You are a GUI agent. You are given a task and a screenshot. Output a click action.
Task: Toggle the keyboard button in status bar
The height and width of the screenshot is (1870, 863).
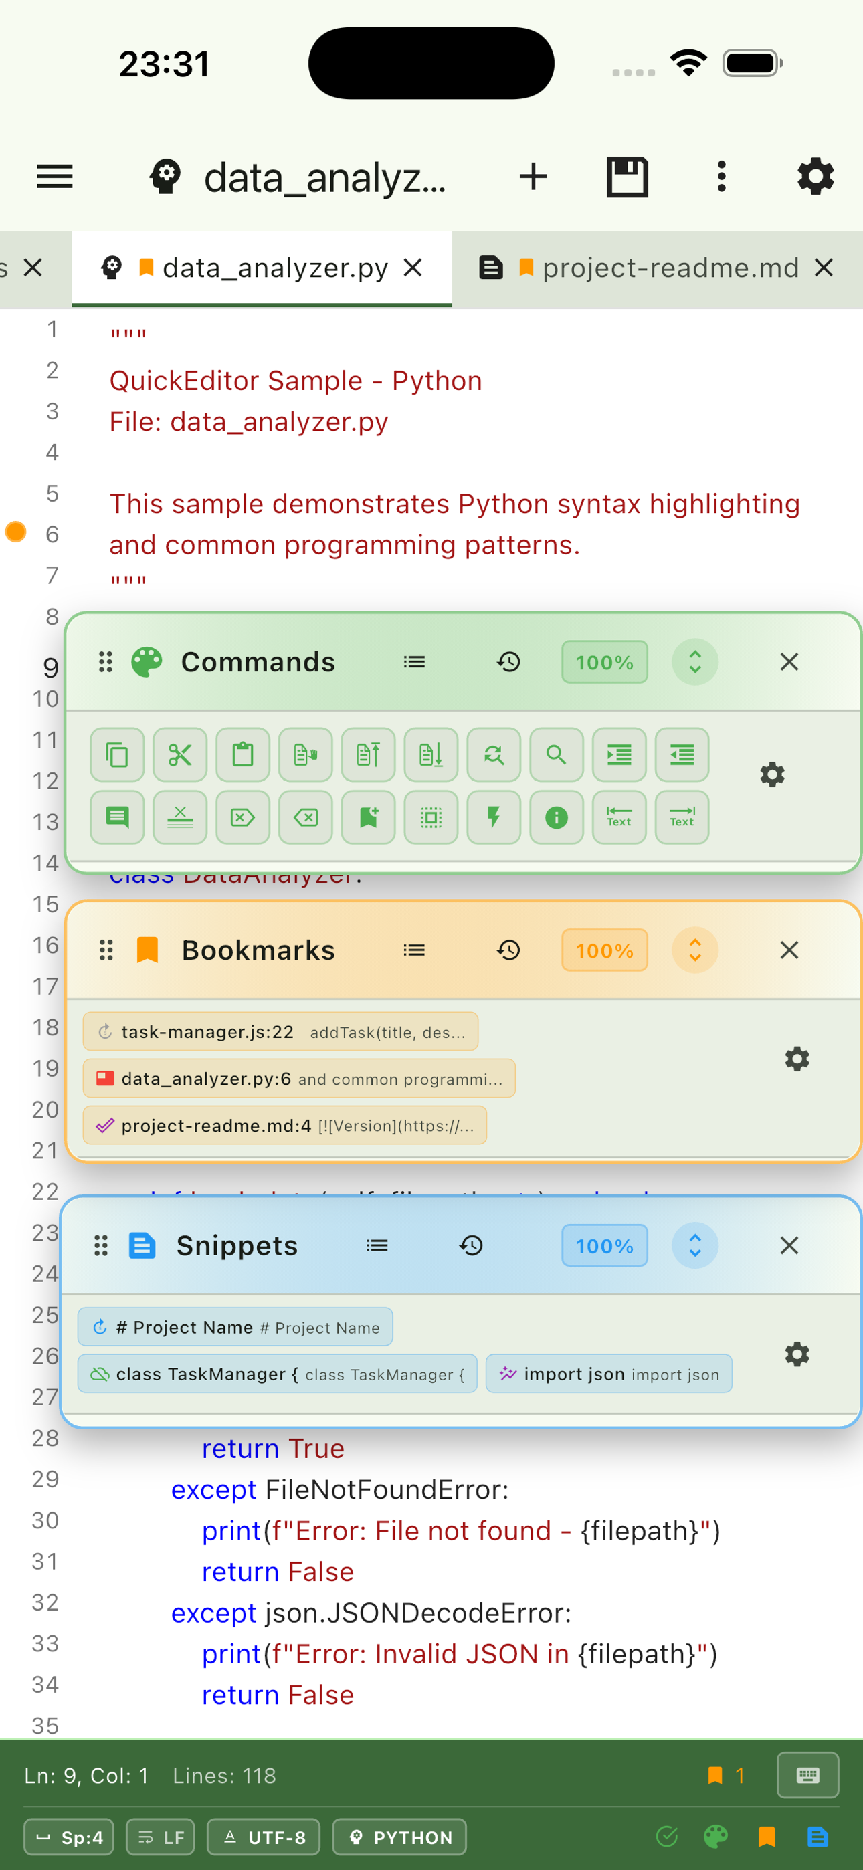click(807, 1775)
